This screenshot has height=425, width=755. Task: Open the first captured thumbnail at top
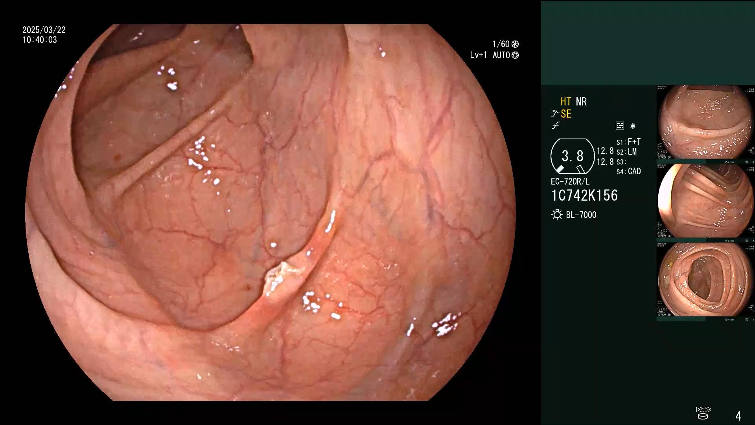(x=705, y=122)
